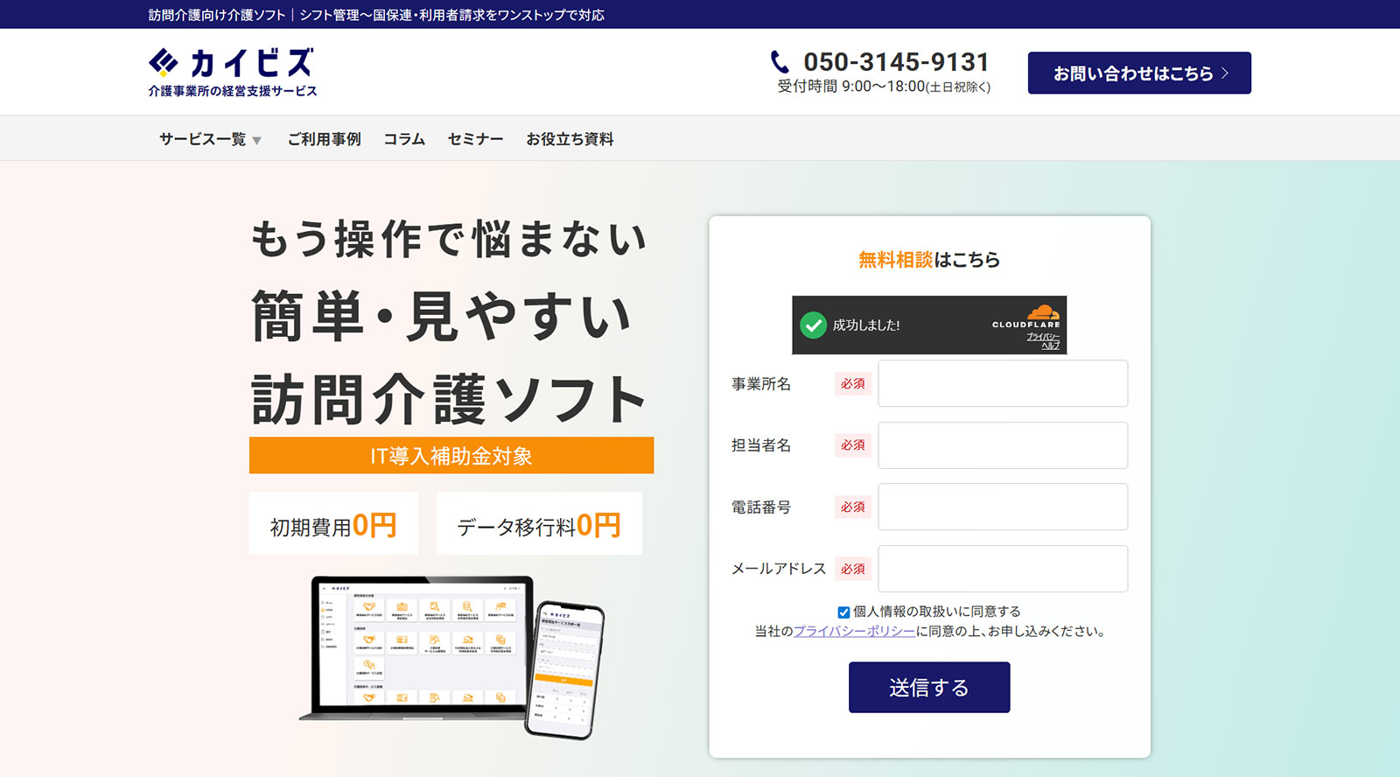
Task: Click the green success checkmark icon
Action: pos(813,325)
